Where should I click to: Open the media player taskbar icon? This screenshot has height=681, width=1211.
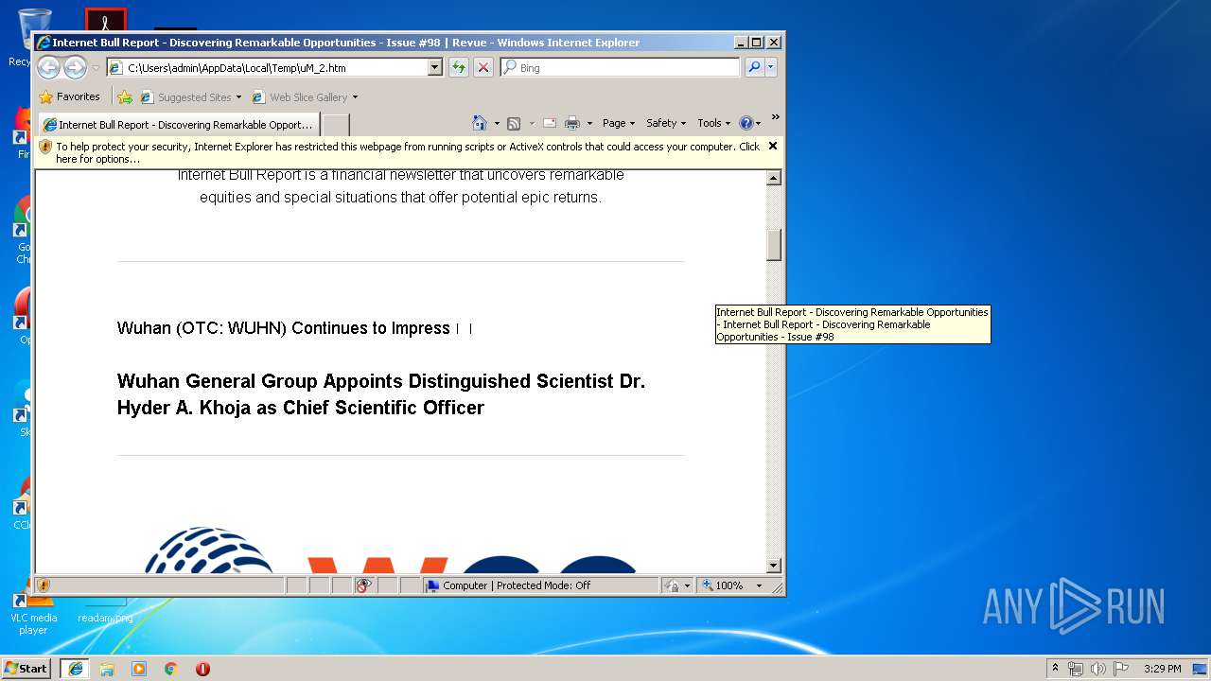139,669
